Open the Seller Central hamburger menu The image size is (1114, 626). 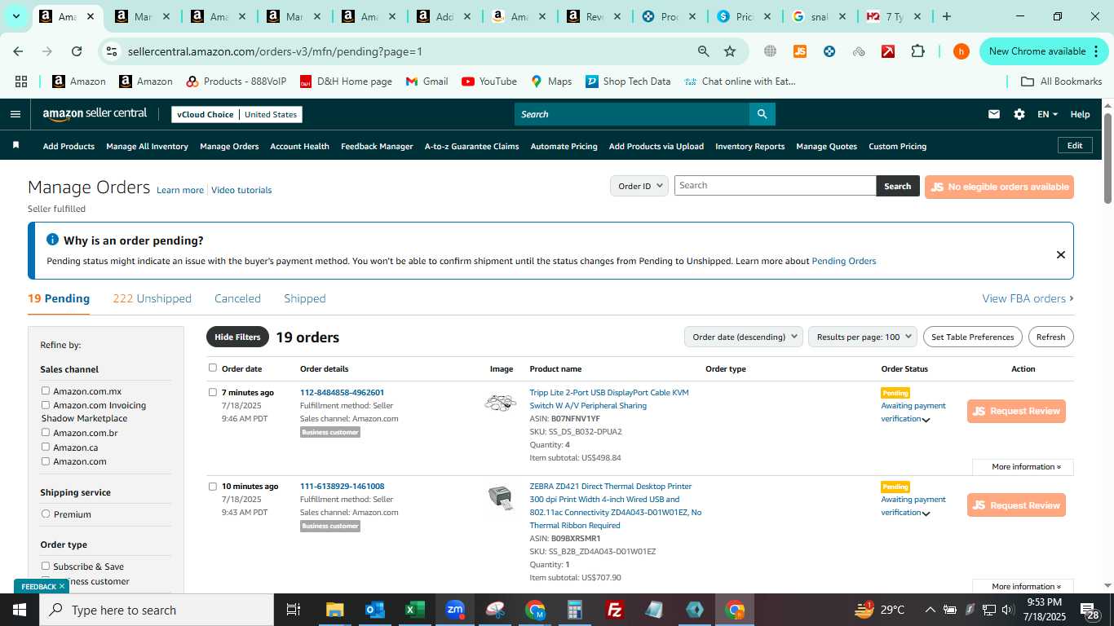15,114
